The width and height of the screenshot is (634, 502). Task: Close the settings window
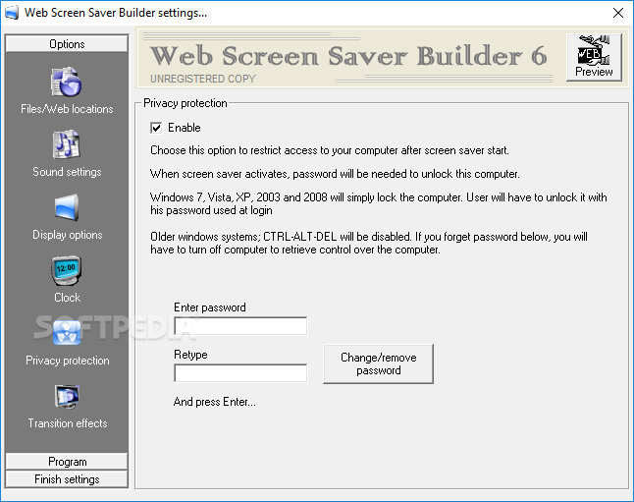618,13
